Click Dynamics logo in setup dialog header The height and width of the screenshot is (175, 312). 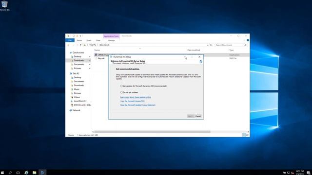click(200, 62)
